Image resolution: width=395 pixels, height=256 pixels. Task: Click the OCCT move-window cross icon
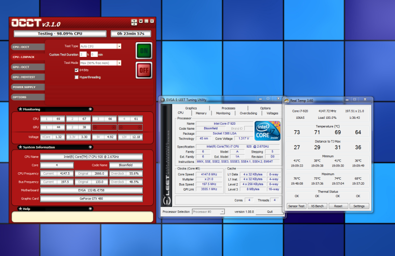coord(134,22)
